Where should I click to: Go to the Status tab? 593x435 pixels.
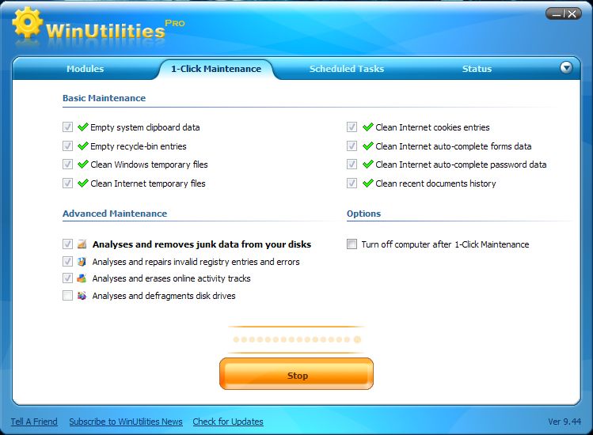[x=477, y=69]
